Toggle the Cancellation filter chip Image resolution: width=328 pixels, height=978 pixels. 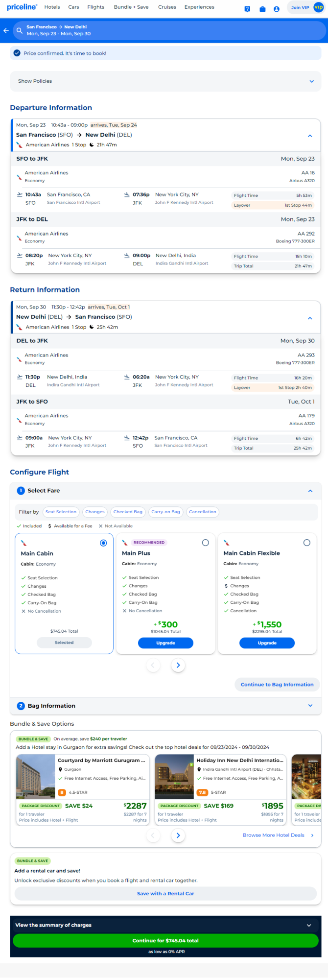[203, 512]
